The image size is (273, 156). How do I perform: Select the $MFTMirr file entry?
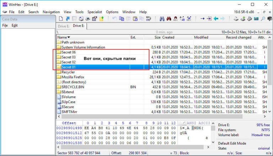pyautogui.click(x=70, y=112)
